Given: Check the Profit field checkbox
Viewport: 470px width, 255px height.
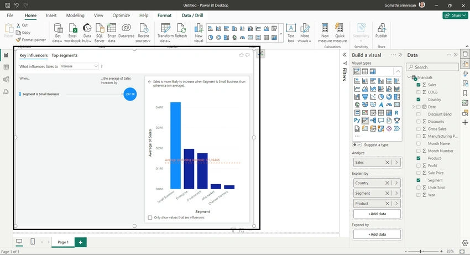Looking at the screenshot, I should [x=419, y=165].
